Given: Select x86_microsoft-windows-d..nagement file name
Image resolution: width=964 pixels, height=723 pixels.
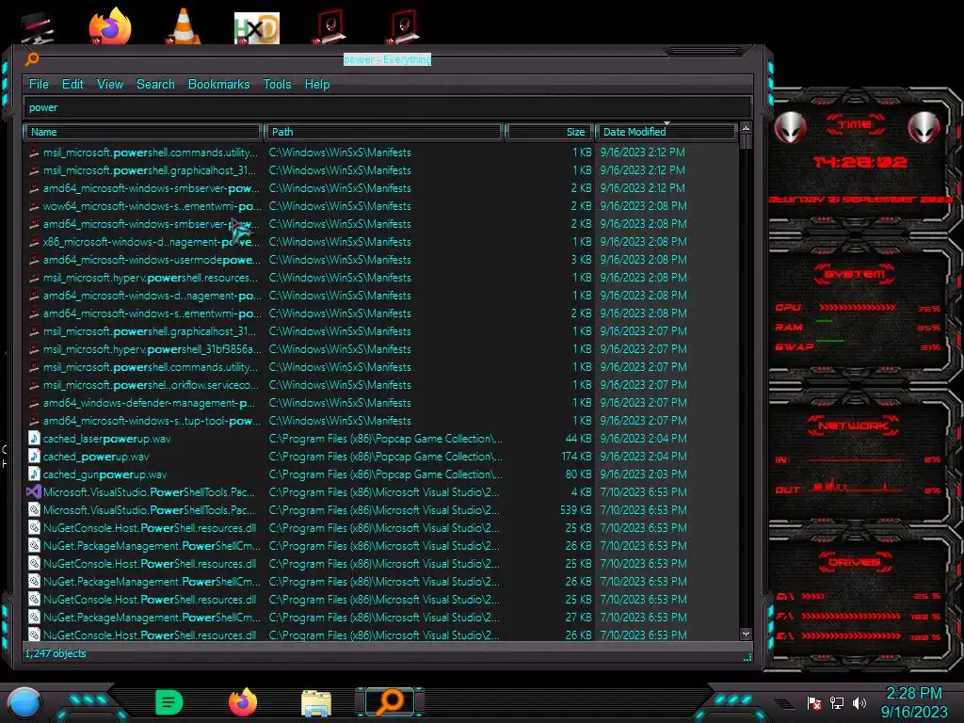Looking at the screenshot, I should [x=152, y=242].
